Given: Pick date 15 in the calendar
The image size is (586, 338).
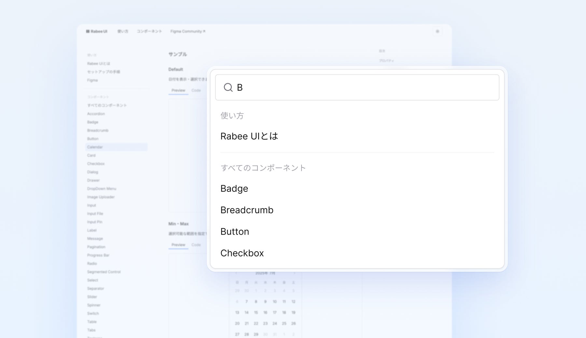Looking at the screenshot, I should [256, 313].
